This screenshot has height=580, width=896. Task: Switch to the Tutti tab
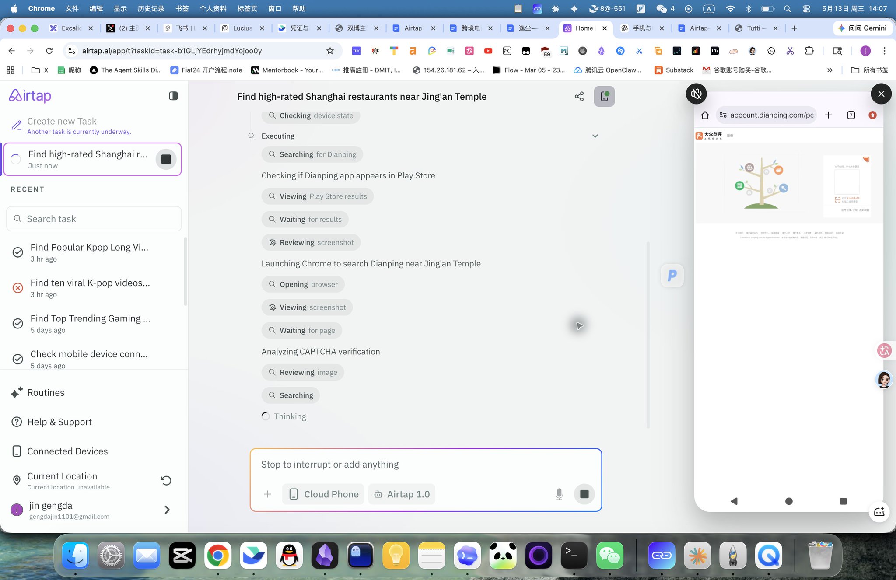(x=756, y=28)
